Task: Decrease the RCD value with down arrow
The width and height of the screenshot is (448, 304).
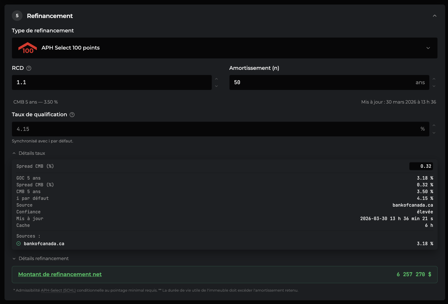Action: tap(216, 86)
